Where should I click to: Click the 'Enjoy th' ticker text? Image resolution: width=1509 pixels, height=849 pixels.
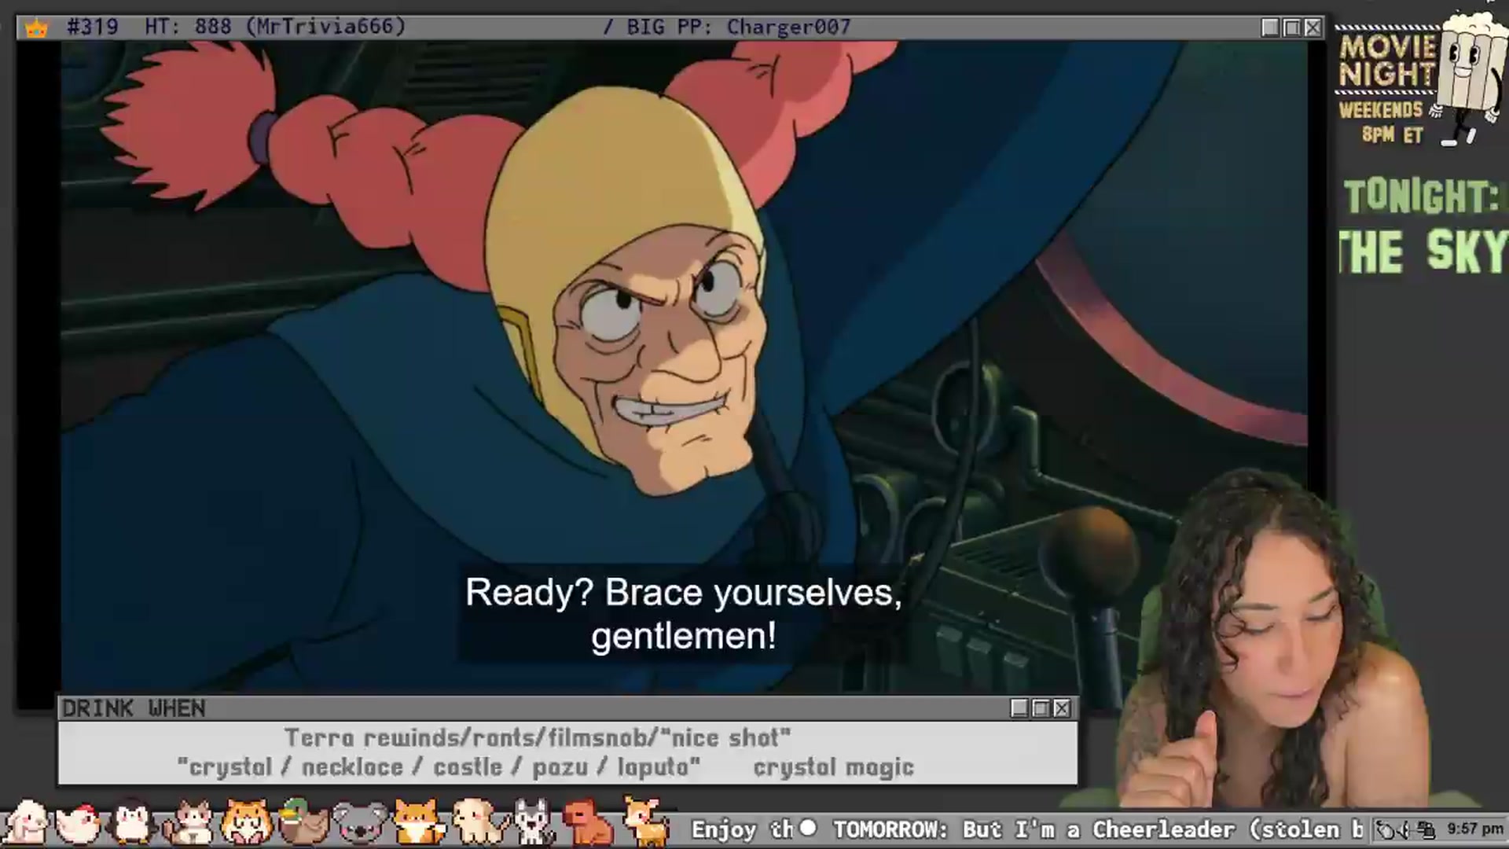(x=742, y=829)
